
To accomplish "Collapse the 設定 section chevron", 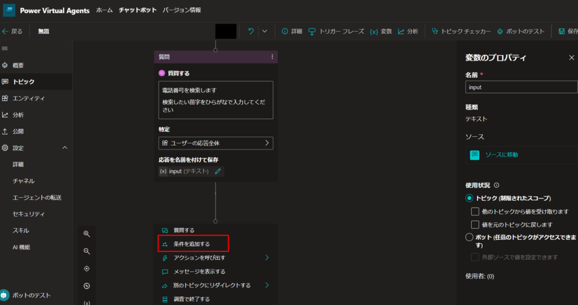I will point(65,148).
